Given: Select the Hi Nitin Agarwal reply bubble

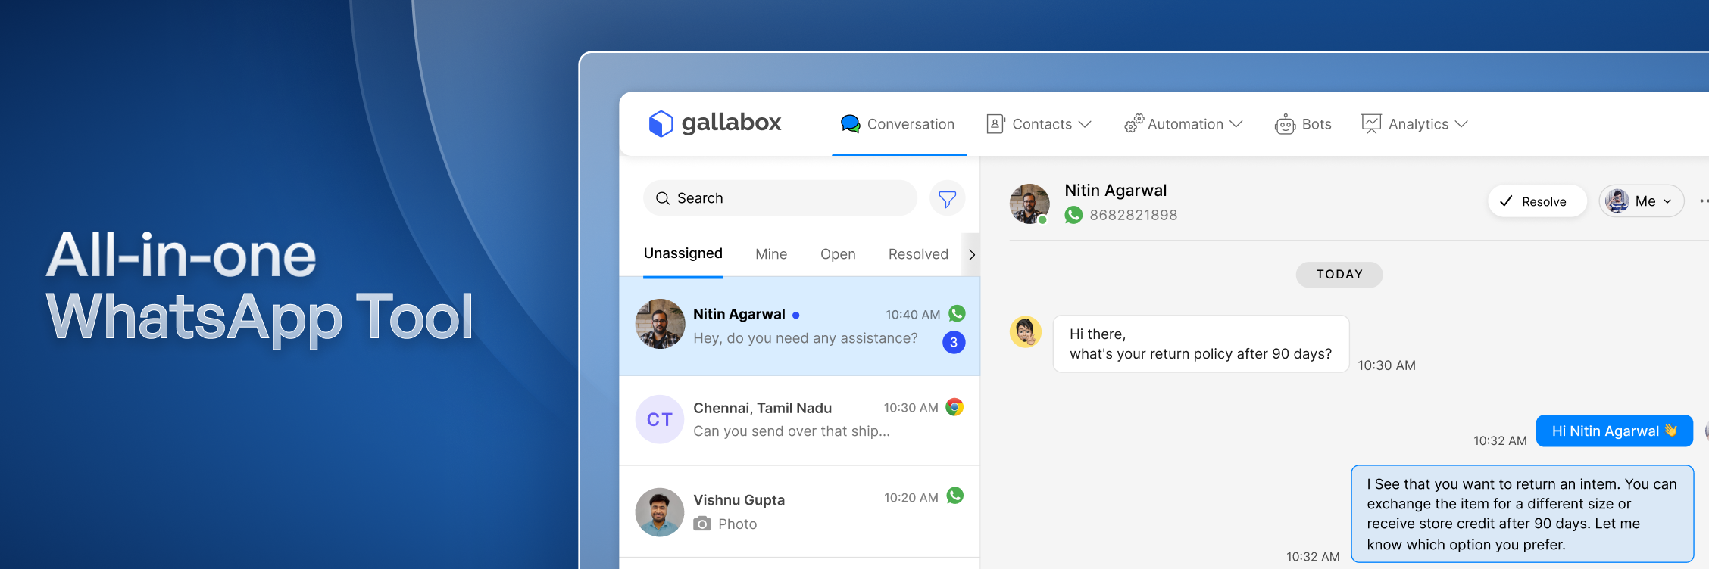Looking at the screenshot, I should 1614,431.
